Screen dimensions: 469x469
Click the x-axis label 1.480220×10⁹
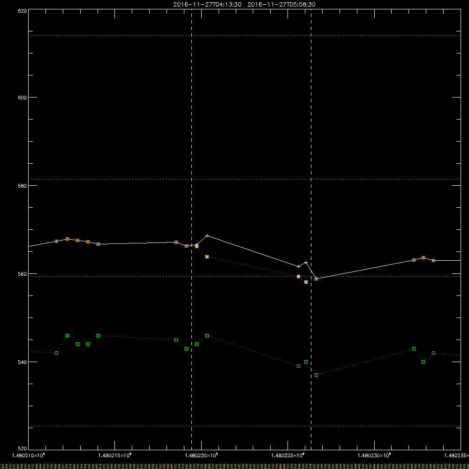[202, 455]
